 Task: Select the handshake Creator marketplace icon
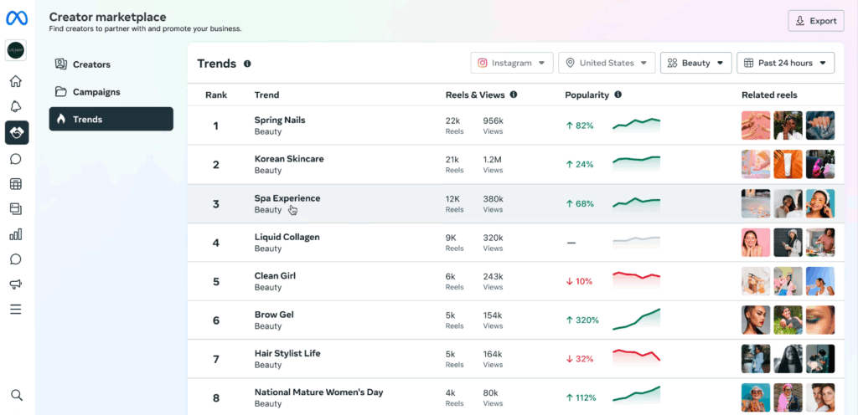point(16,132)
